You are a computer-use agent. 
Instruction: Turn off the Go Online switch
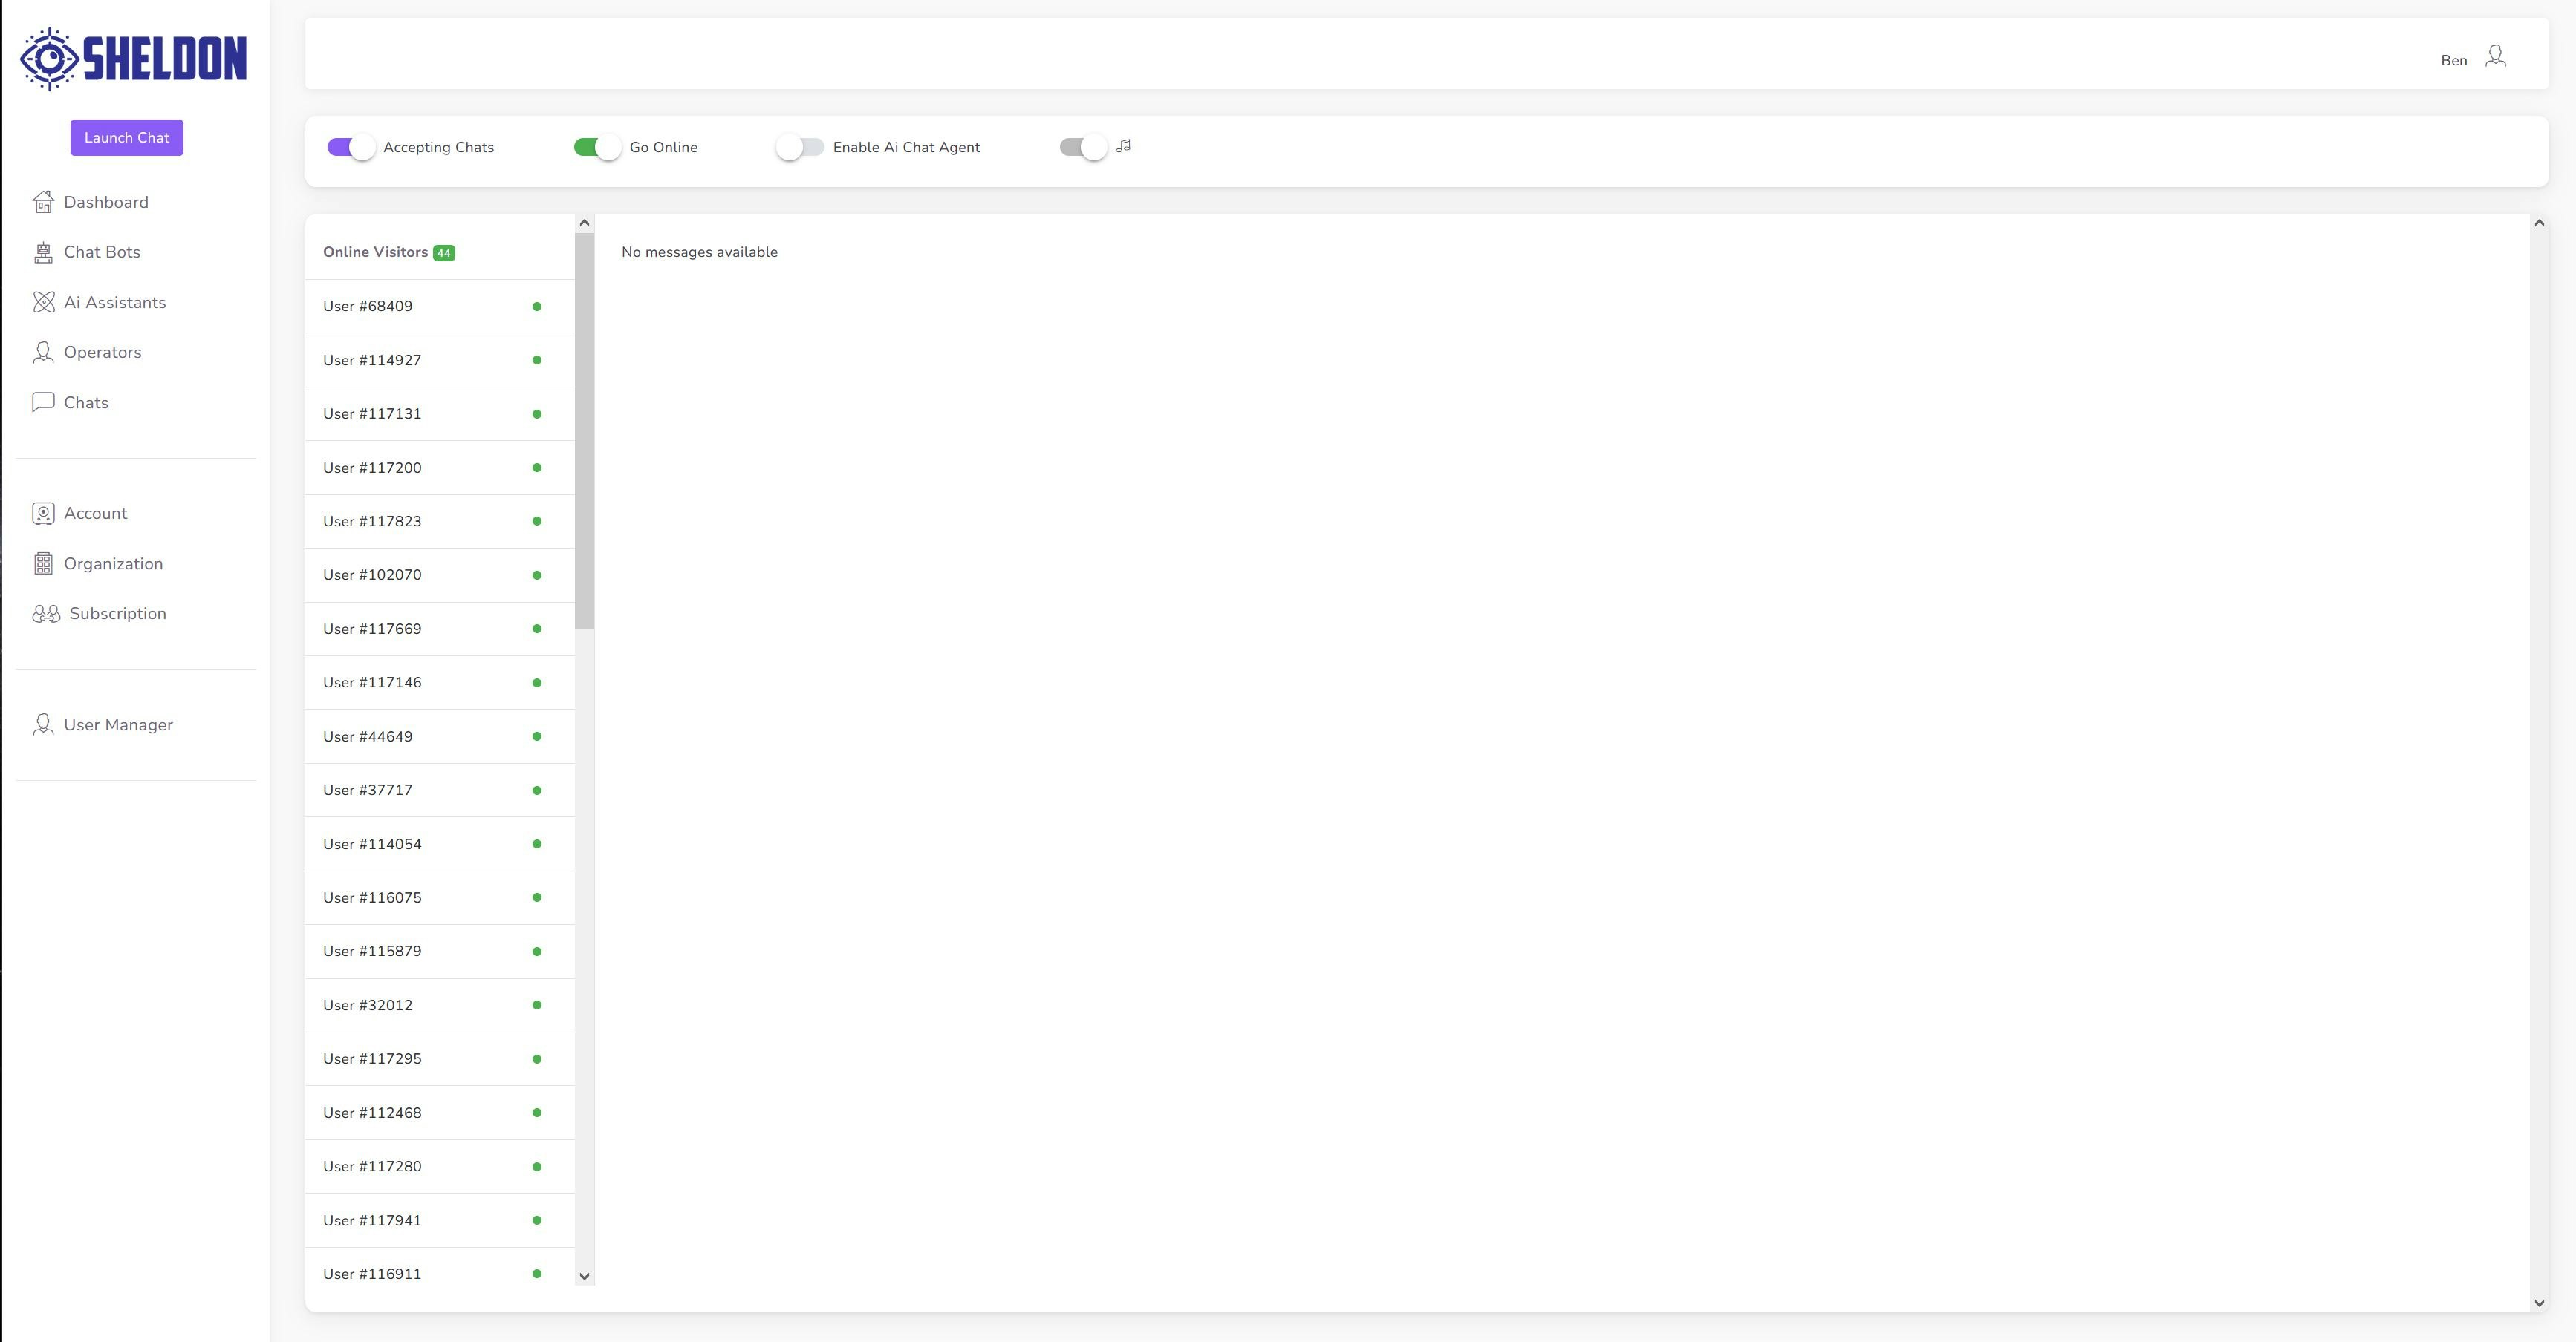[597, 147]
